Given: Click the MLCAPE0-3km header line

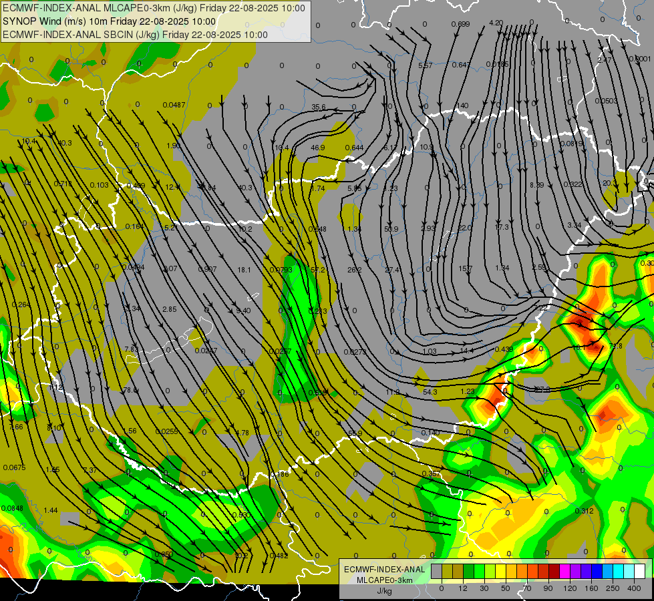Looking at the screenshot, I should (x=154, y=8).
